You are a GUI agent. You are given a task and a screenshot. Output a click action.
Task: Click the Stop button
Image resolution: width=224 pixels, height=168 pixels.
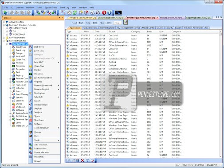click(118, 23)
